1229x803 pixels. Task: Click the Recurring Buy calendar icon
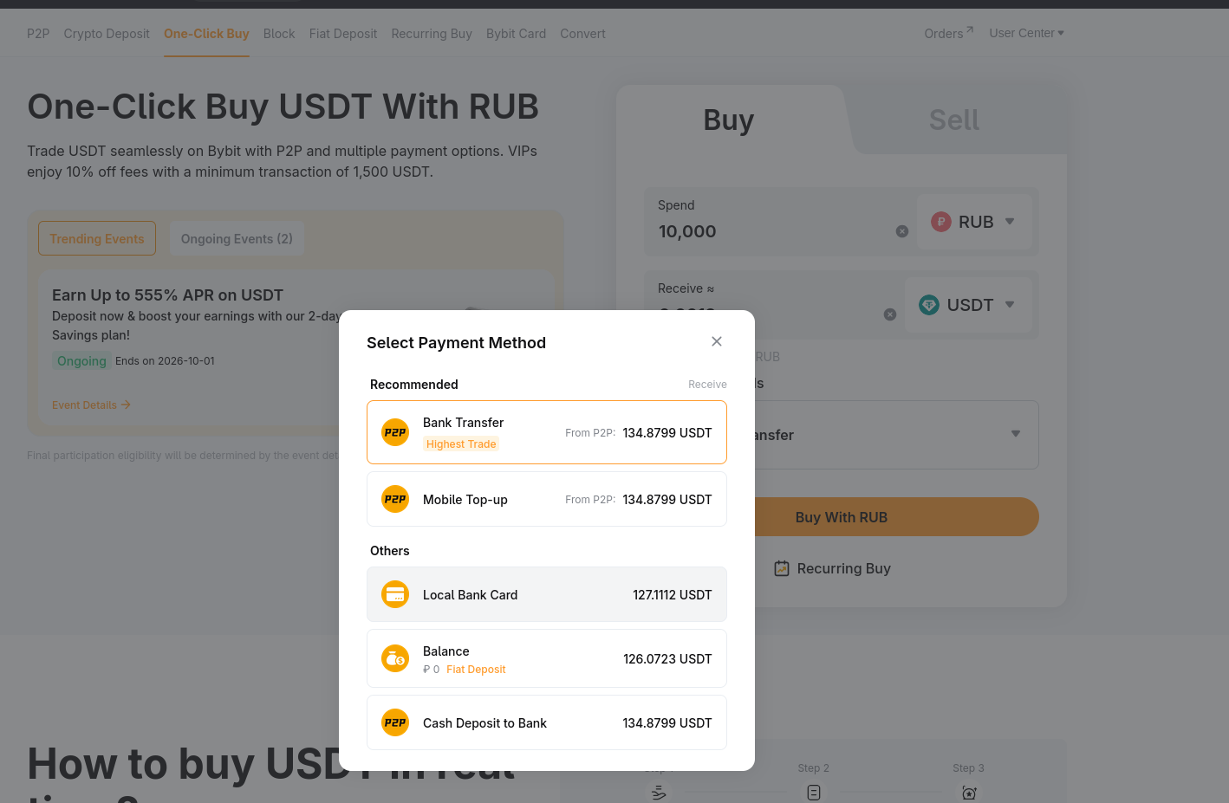782,568
